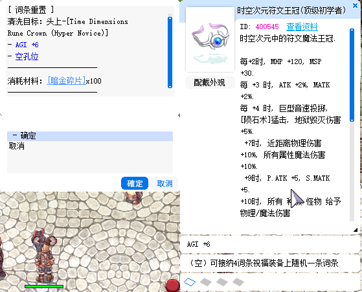This screenshot has height=292, width=362.
Task: Select the first blue-outlined slot diamond
Action: tap(190, 282)
